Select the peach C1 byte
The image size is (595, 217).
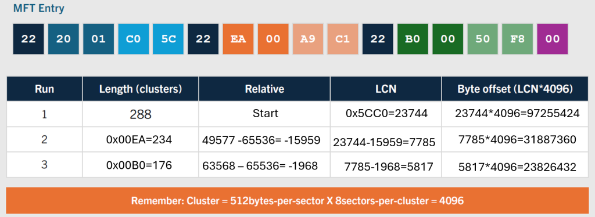coord(343,39)
